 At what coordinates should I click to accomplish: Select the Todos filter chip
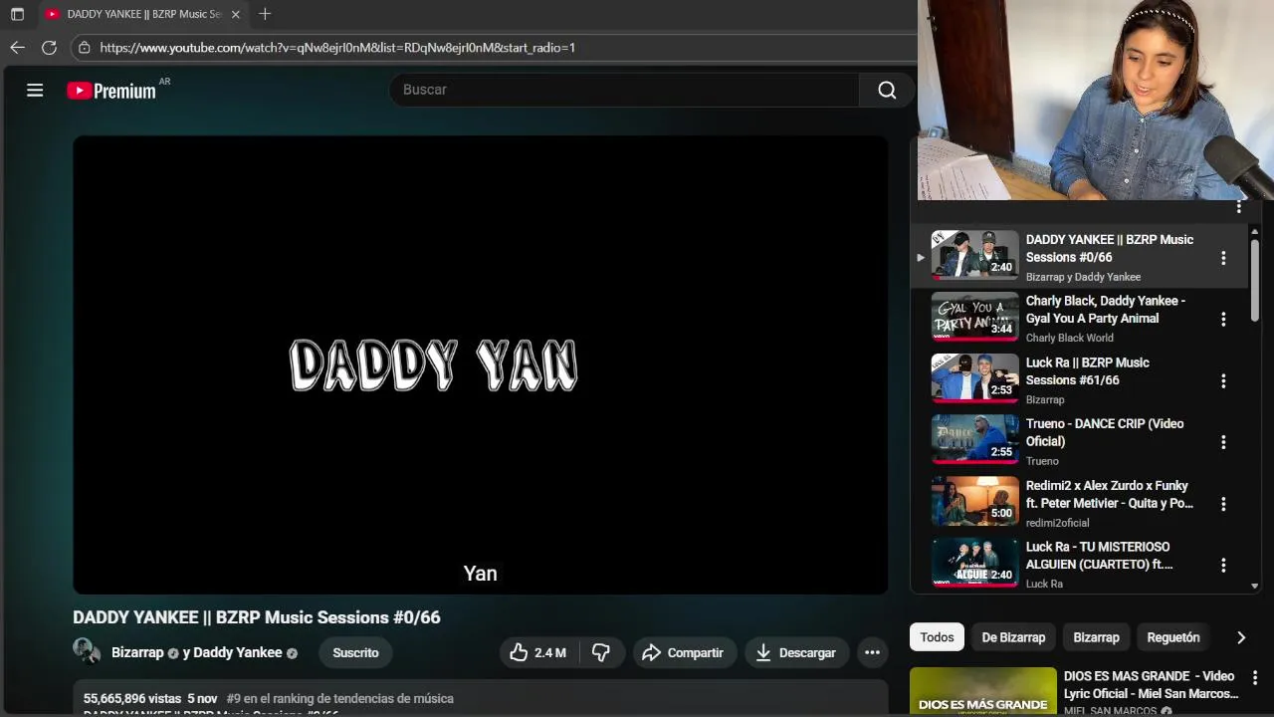coord(937,637)
